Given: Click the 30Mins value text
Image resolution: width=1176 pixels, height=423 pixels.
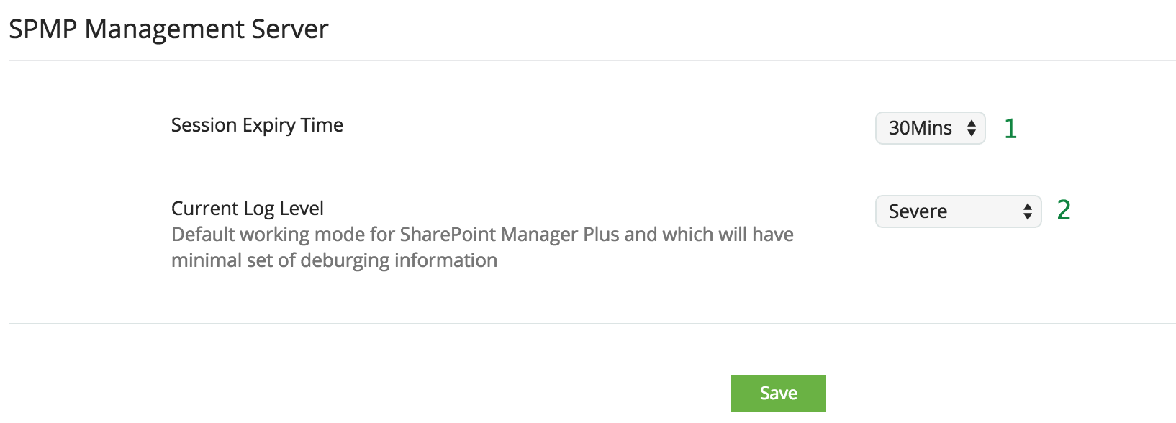Looking at the screenshot, I should tap(920, 128).
